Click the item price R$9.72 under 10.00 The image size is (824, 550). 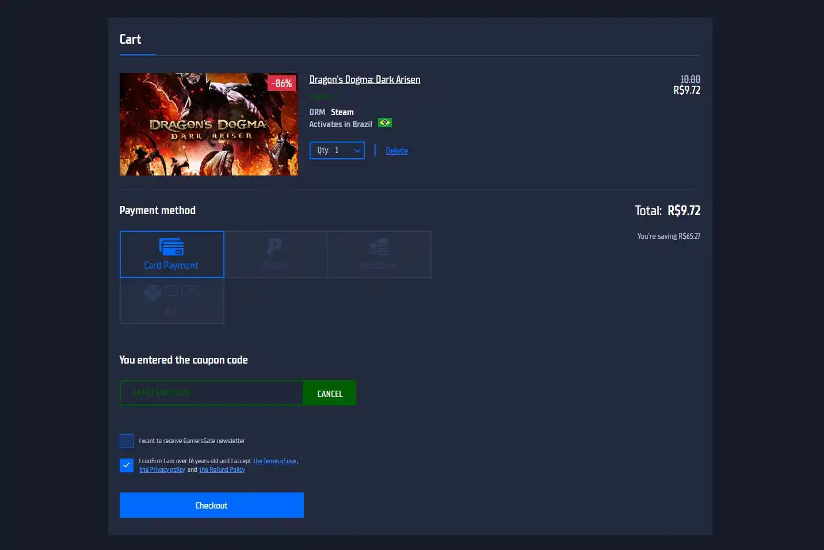click(x=687, y=90)
